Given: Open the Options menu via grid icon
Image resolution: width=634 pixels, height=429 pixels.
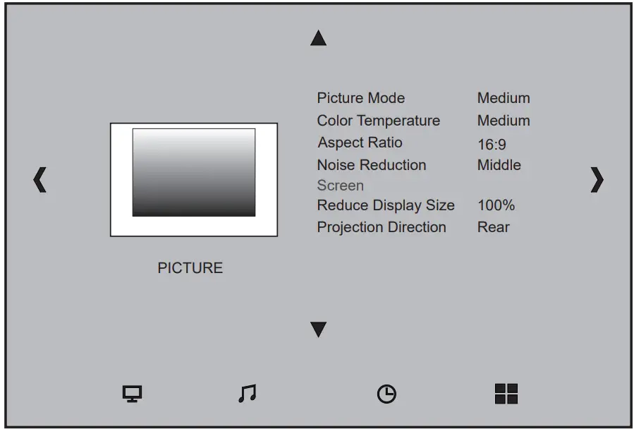Looking at the screenshot, I should pos(506,394).
